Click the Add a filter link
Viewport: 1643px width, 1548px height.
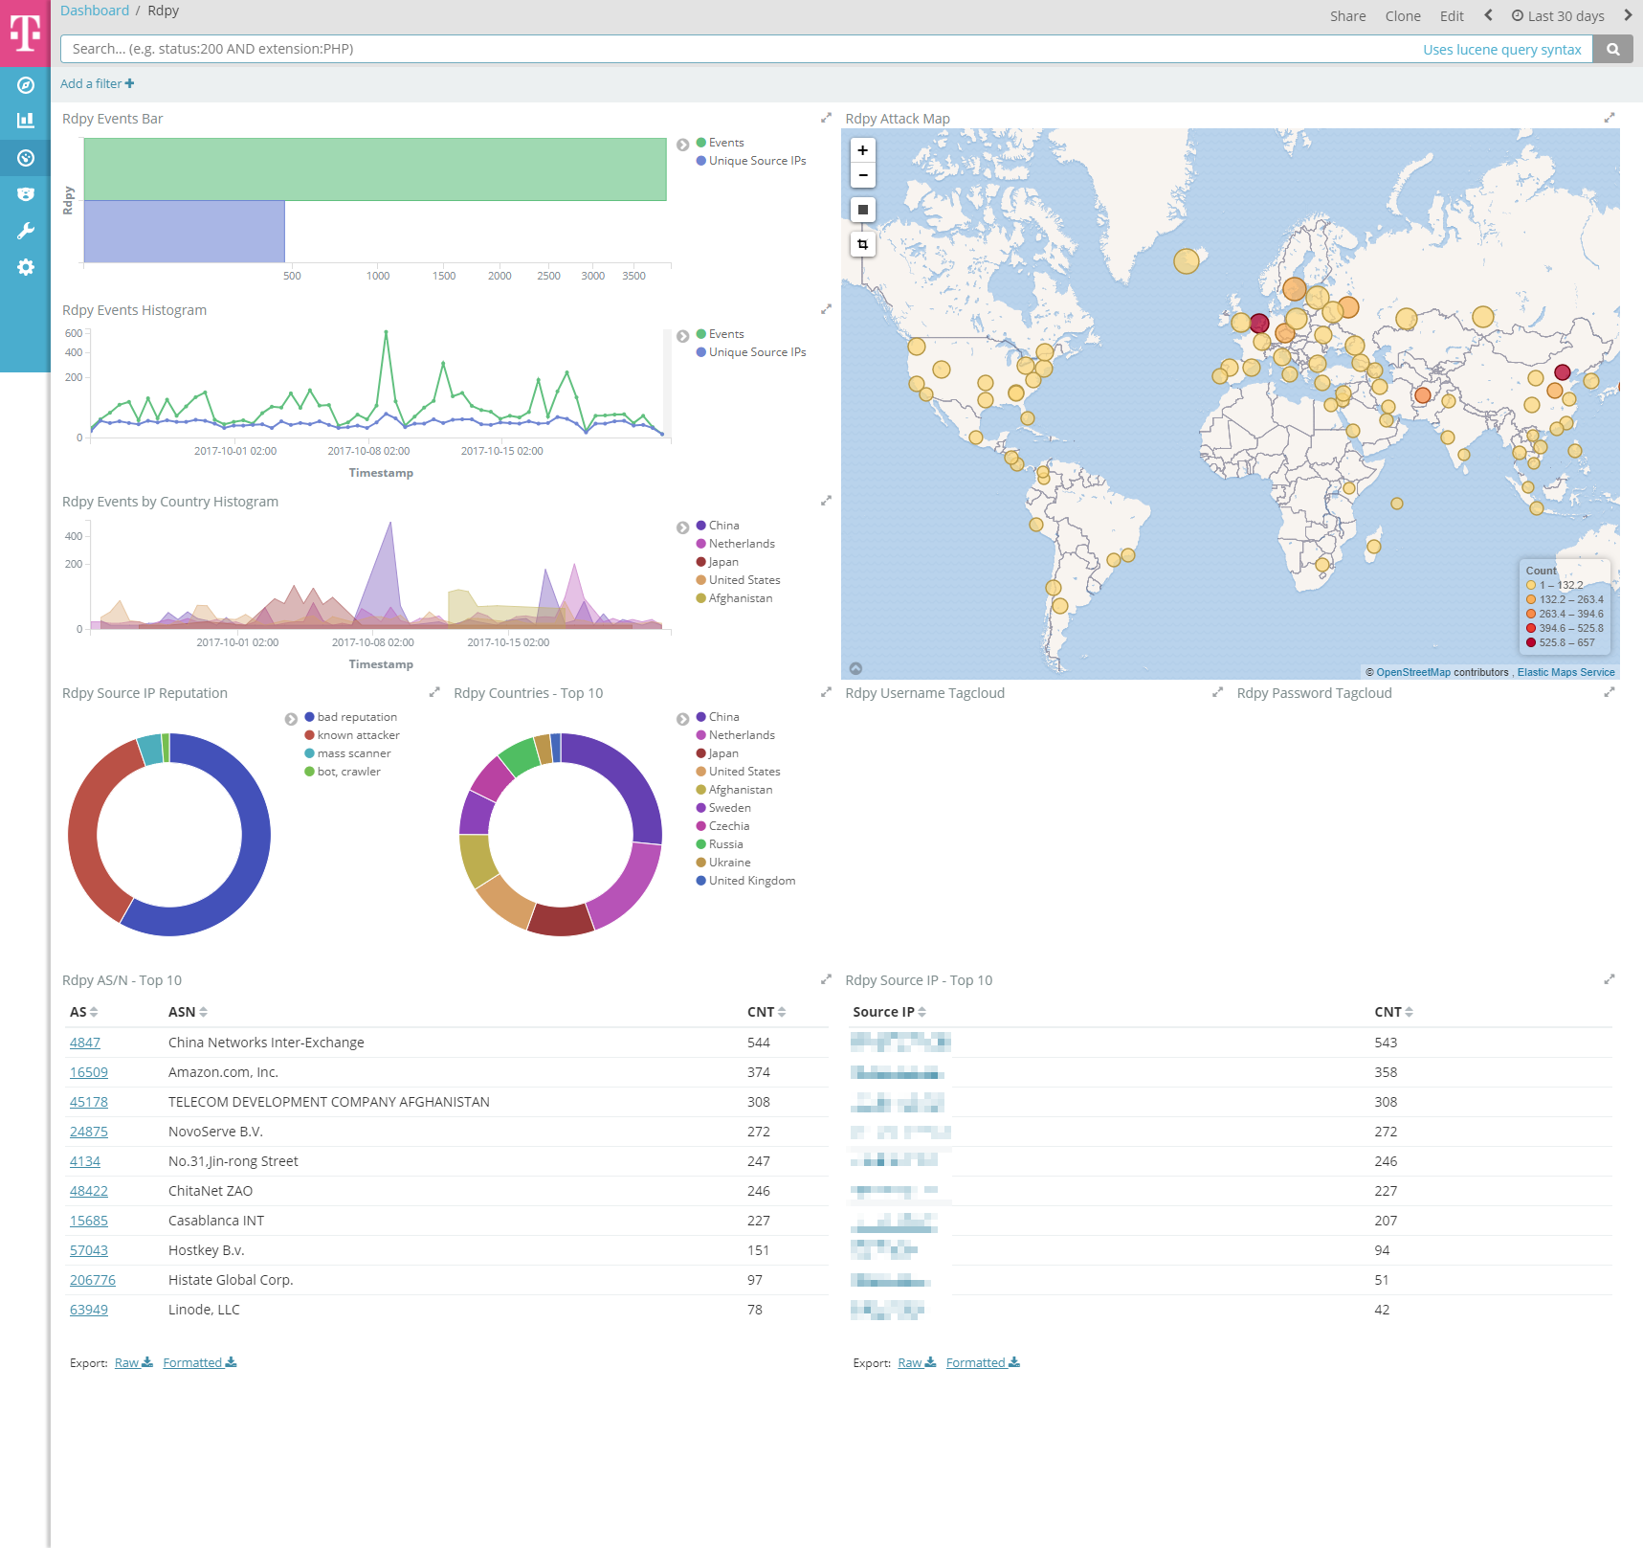pos(97,83)
